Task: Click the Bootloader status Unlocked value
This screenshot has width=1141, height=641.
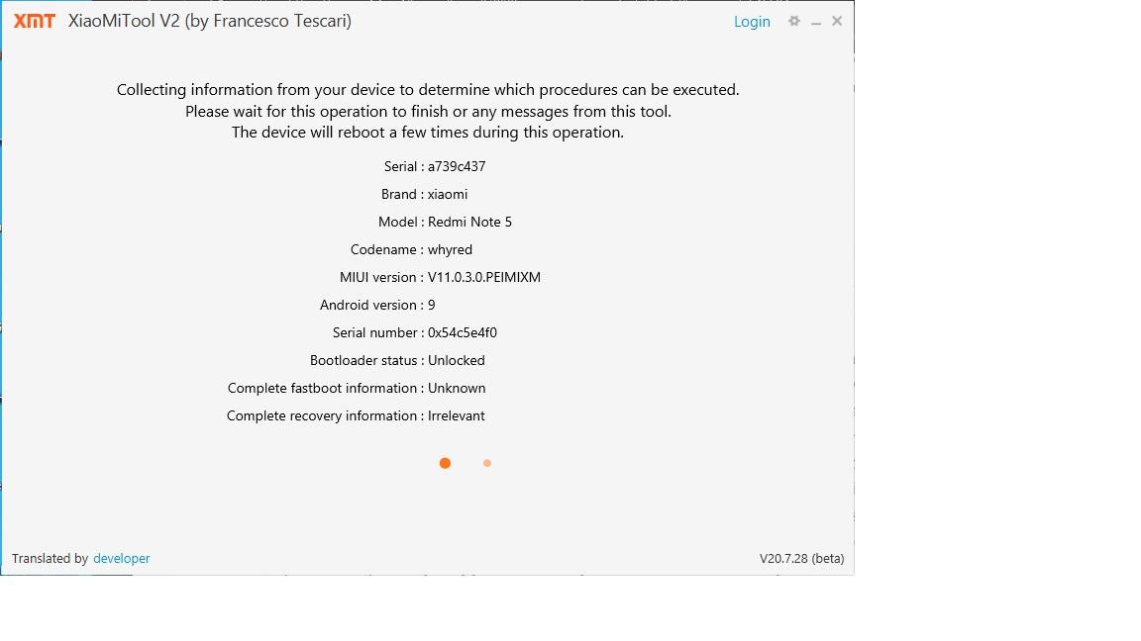Action: pos(457,360)
